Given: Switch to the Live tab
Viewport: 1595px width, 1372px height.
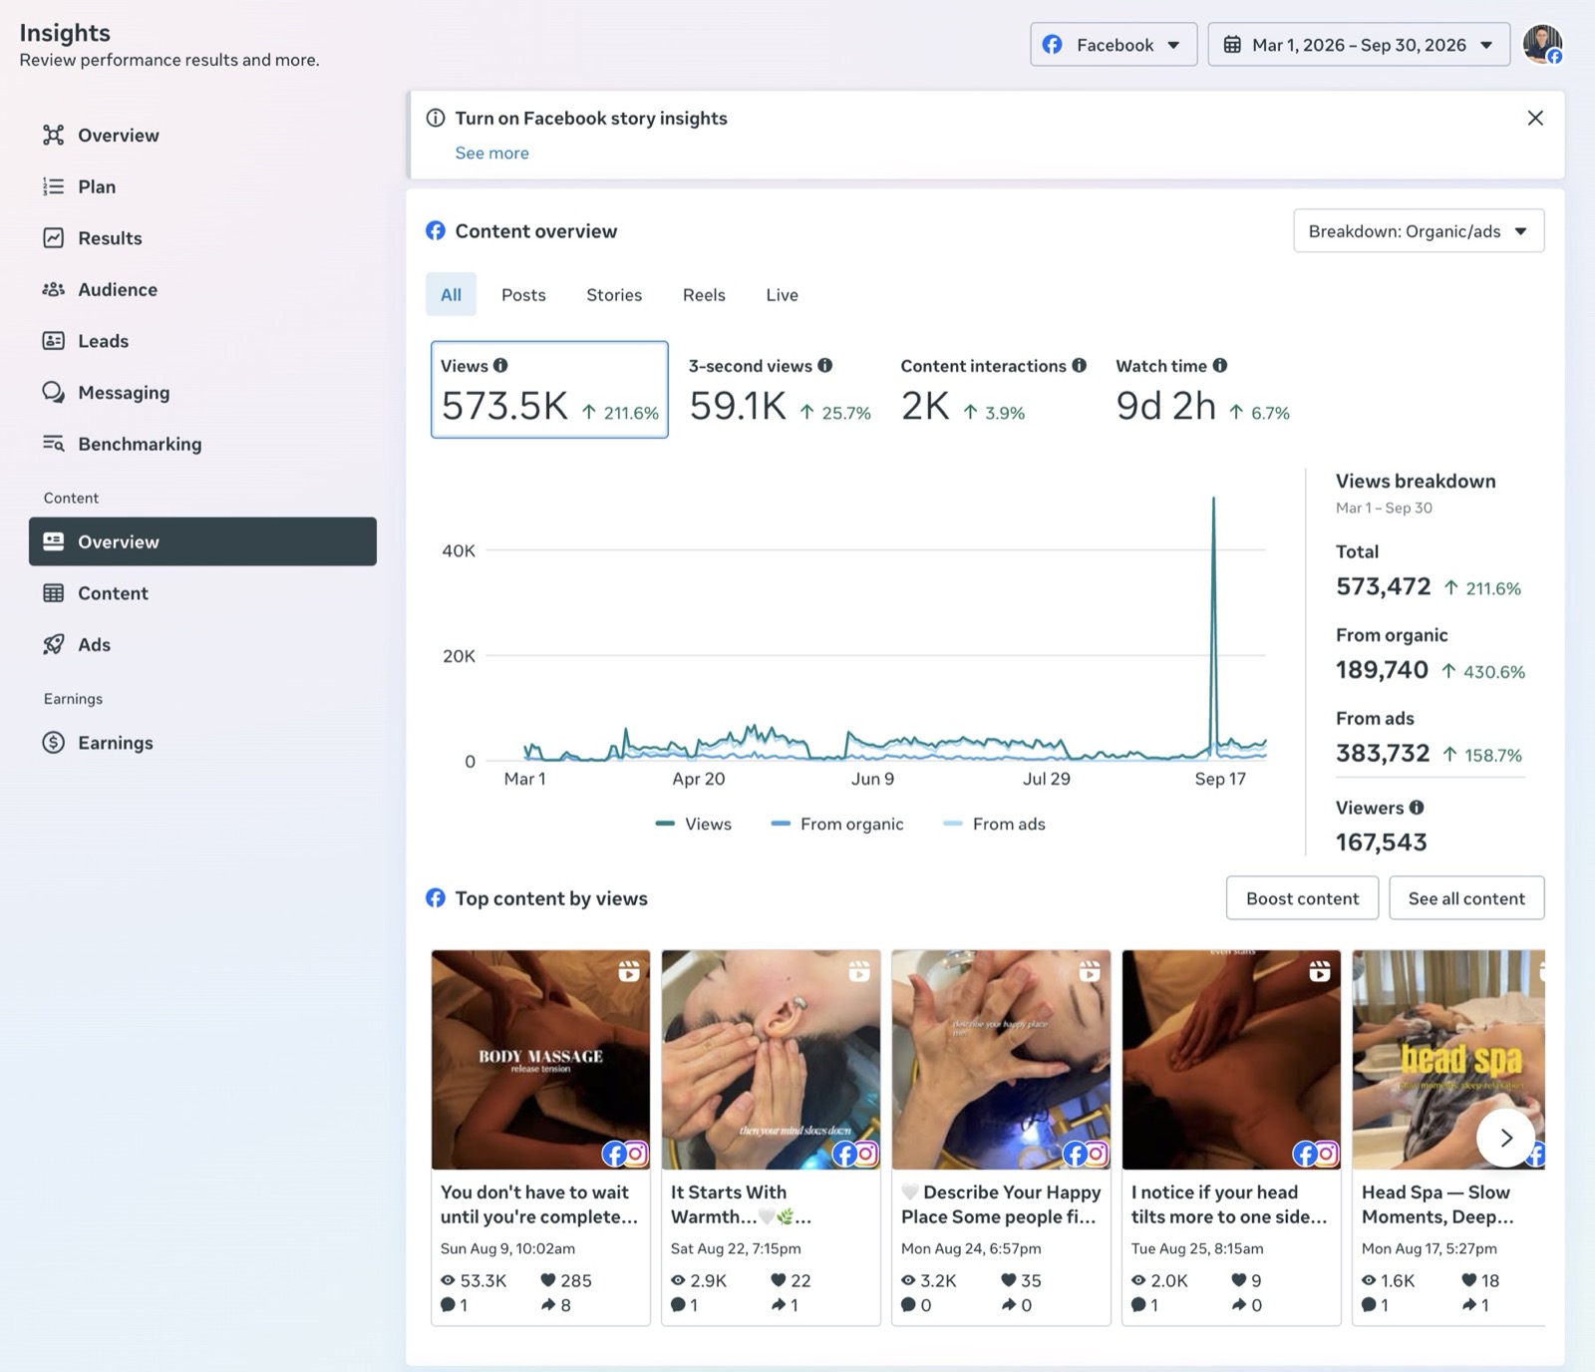Looking at the screenshot, I should [x=782, y=294].
